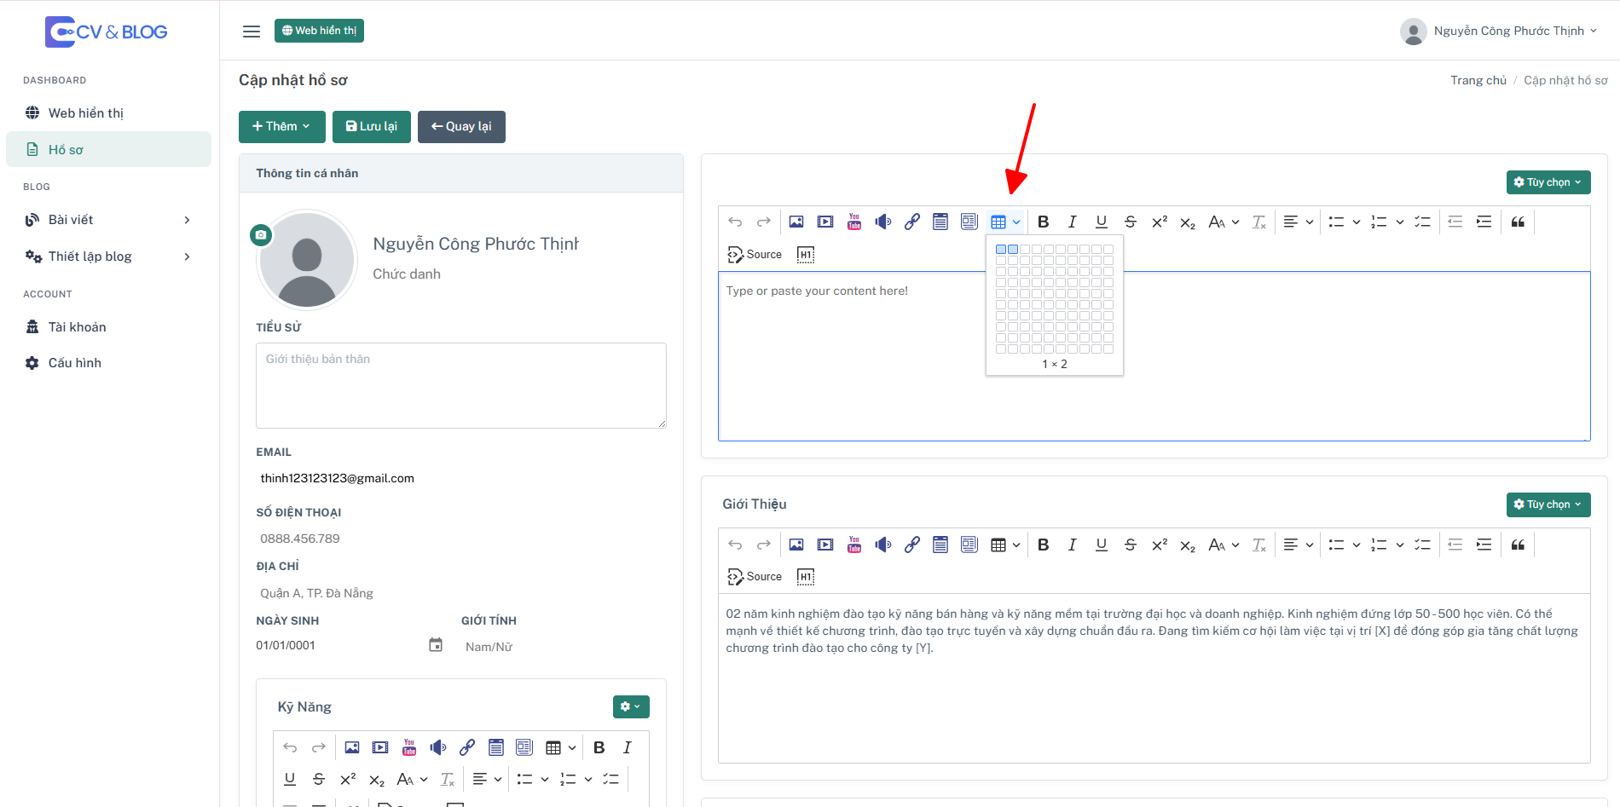Remove formatting in top editor toolbar
This screenshot has height=807, width=1620.
point(1259,222)
